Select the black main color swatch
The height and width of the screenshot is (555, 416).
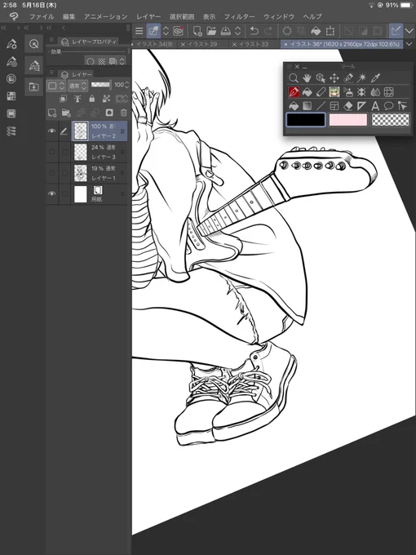click(x=306, y=120)
